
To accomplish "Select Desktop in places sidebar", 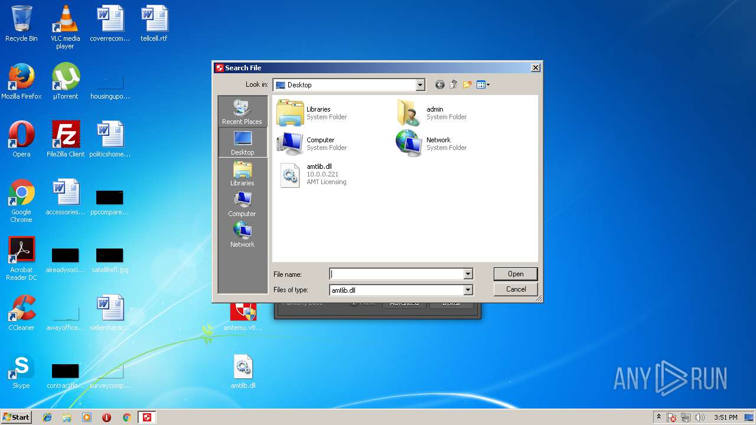I will click(x=242, y=143).
